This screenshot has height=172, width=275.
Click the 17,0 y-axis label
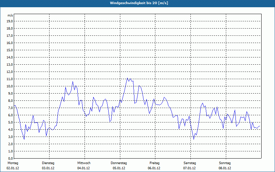pyautogui.click(x=10, y=36)
